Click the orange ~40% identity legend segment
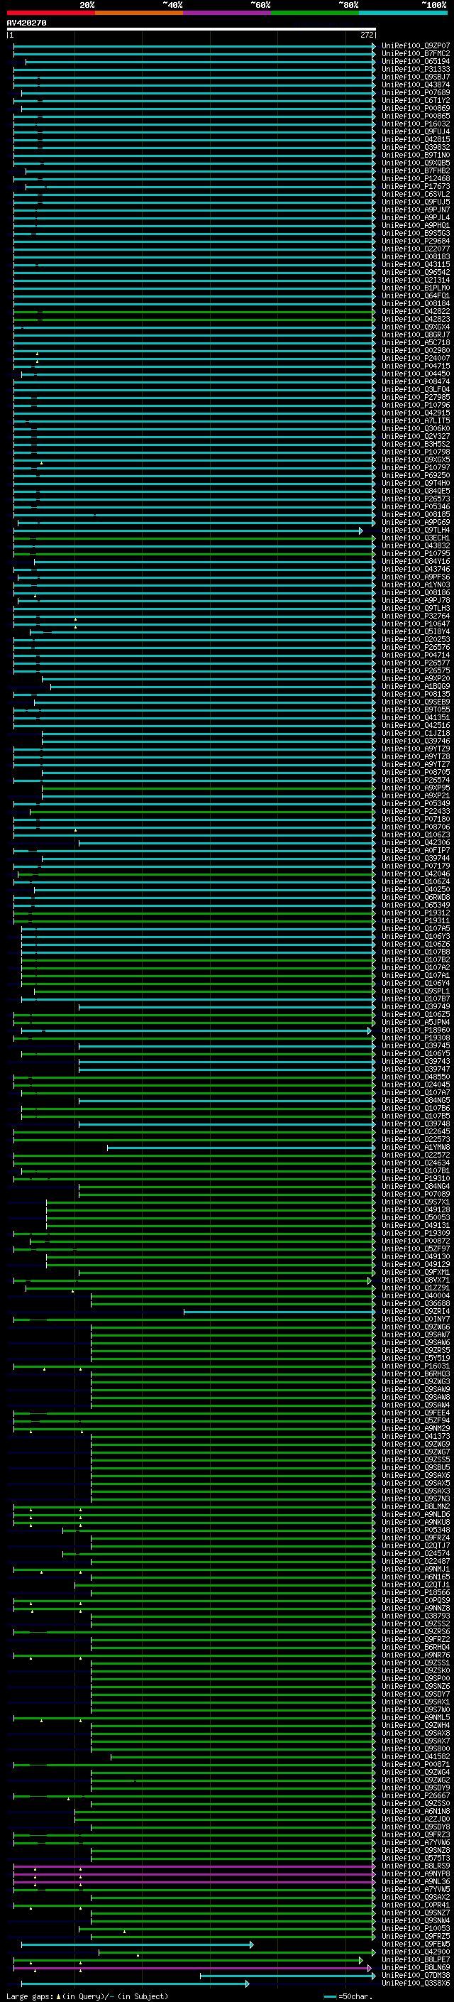Image resolution: width=454 pixels, height=2002 pixels. click(139, 13)
